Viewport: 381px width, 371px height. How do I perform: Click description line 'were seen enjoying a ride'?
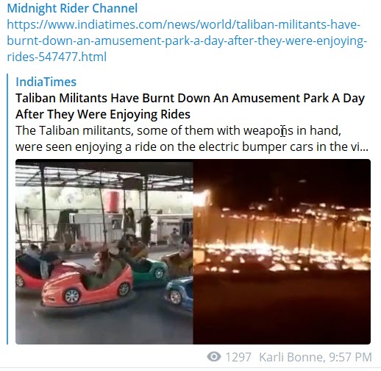(192, 146)
